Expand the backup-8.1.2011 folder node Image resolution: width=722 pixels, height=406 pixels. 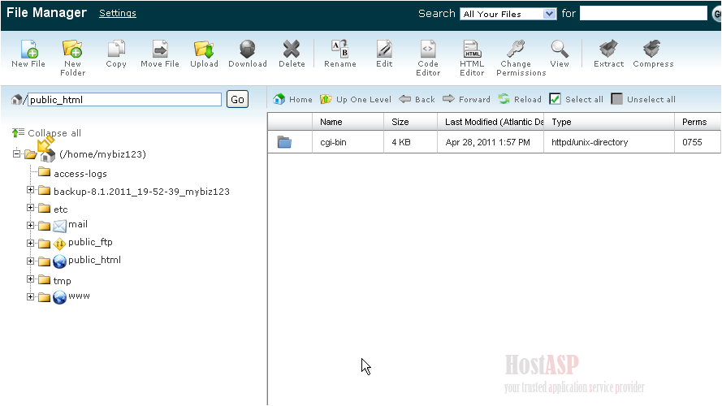[31, 191]
